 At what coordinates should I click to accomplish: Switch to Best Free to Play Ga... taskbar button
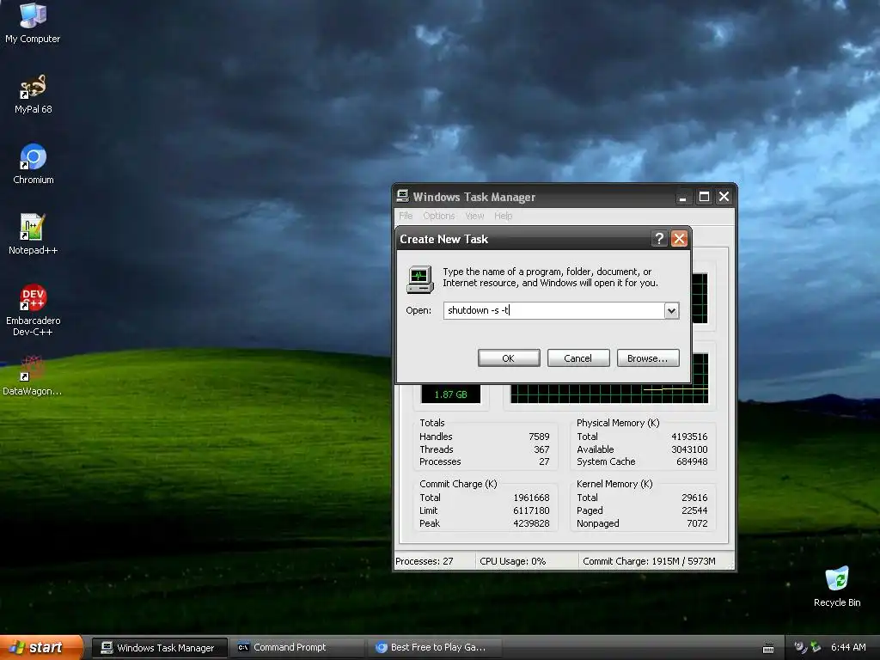(x=435, y=648)
